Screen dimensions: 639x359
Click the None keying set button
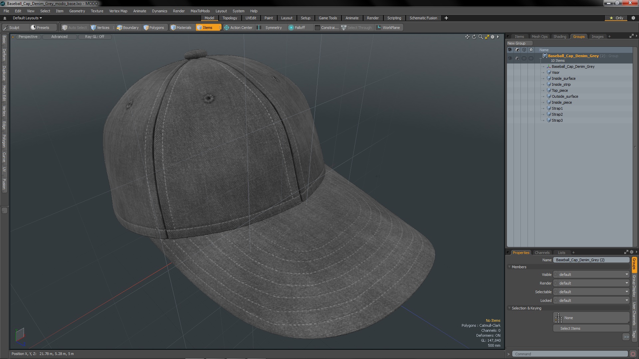click(591, 318)
